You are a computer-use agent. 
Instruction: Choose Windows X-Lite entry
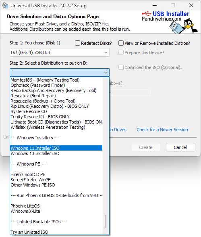click(x=56, y=211)
